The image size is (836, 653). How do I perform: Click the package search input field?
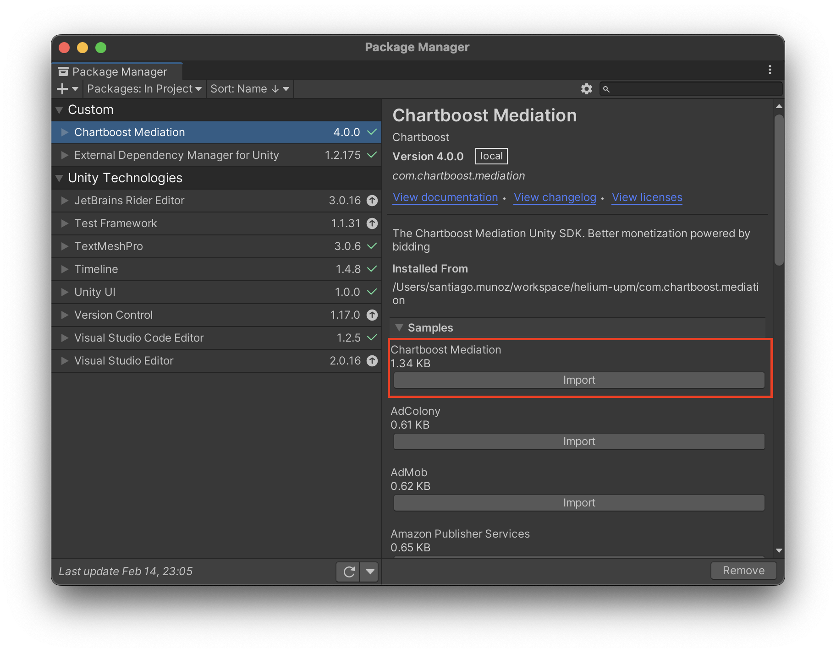coord(691,89)
